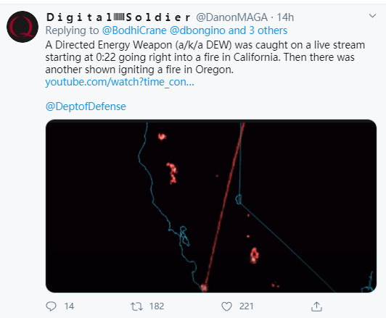Viewport: 386px width, 318px height.
Task: Like the tweet with heart icon
Action: coord(226,306)
